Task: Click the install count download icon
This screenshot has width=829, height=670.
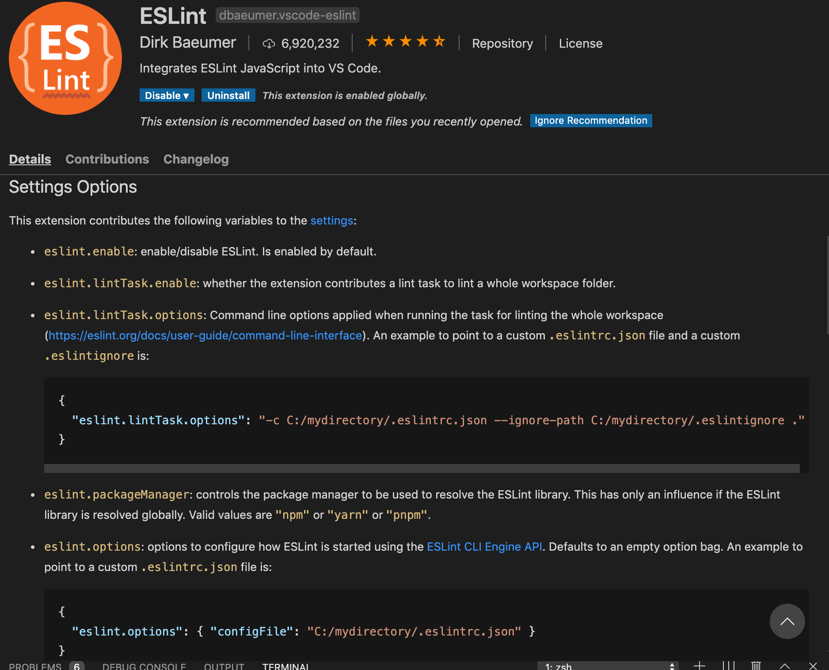Action: pos(269,44)
